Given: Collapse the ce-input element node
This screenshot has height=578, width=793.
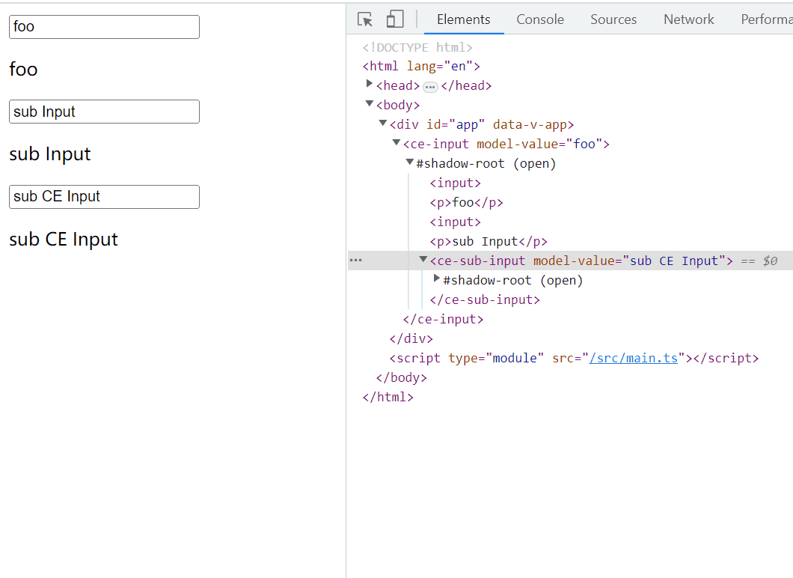Looking at the screenshot, I should pos(396,143).
